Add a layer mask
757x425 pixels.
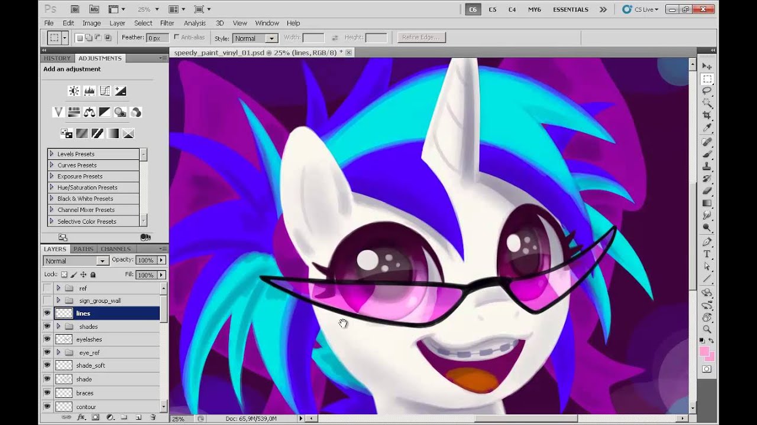tap(95, 417)
